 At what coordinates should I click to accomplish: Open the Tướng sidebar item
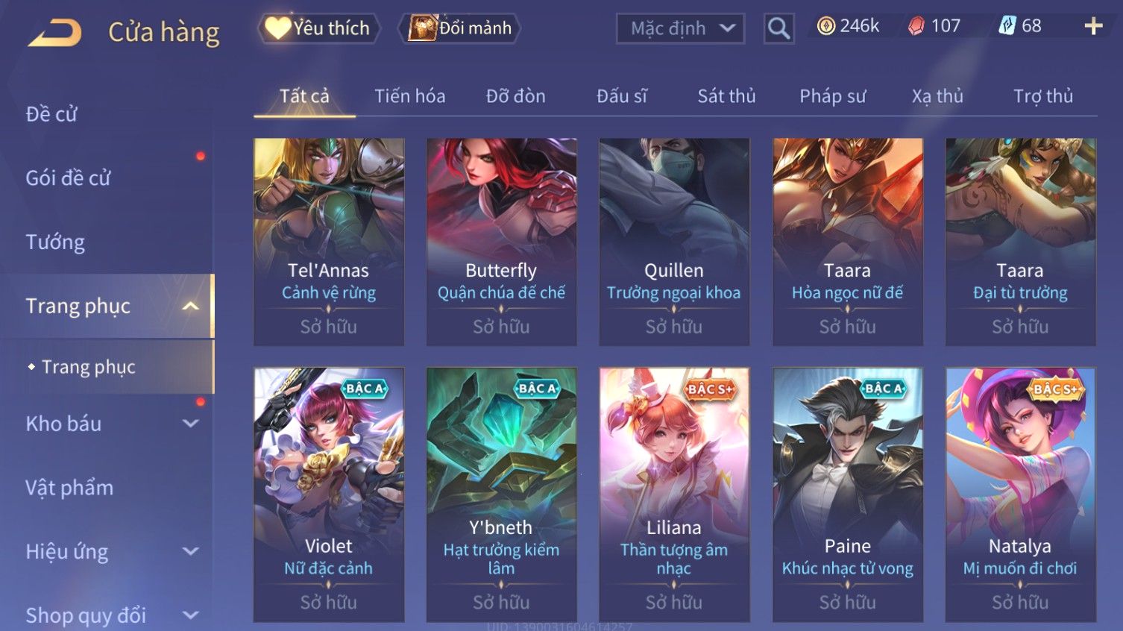tap(55, 242)
